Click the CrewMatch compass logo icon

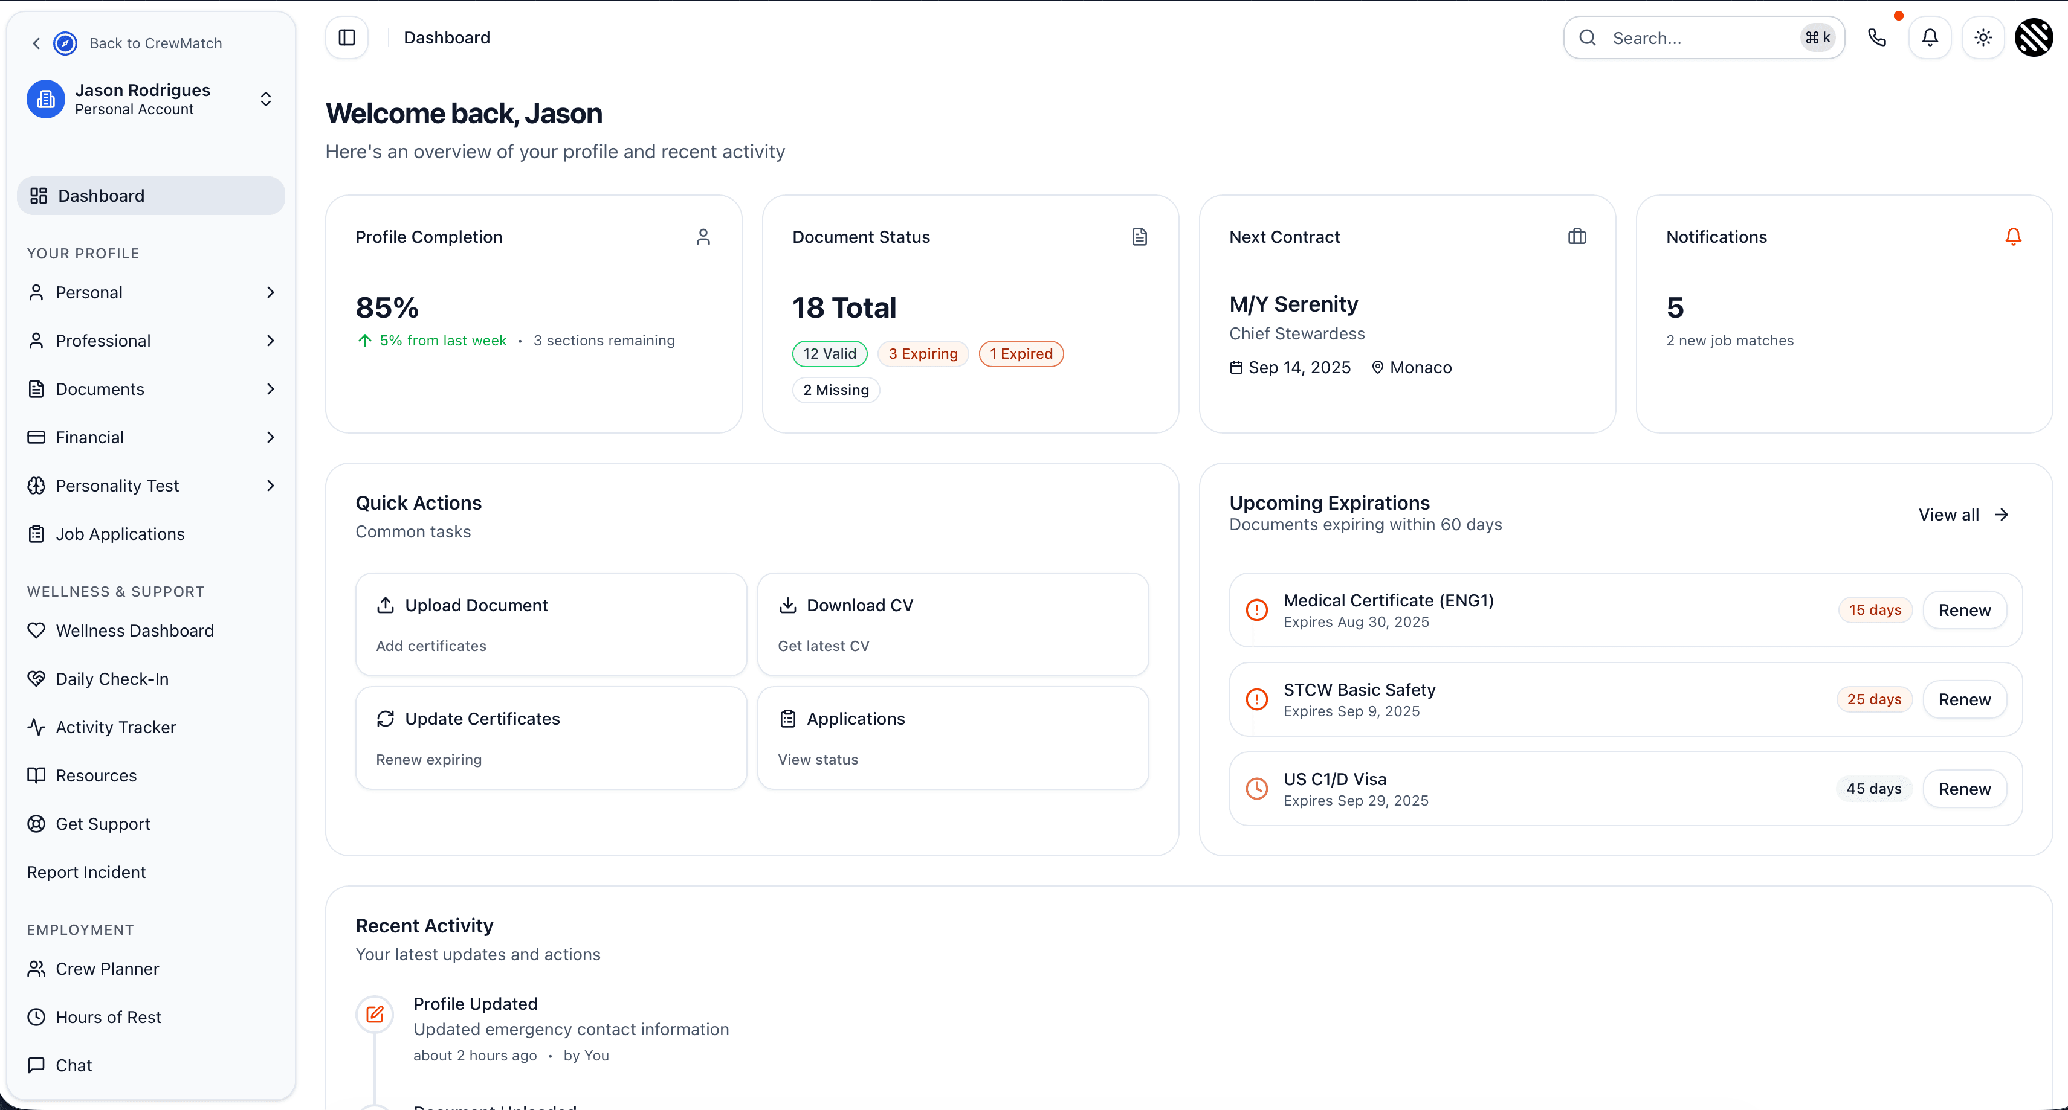coord(65,43)
